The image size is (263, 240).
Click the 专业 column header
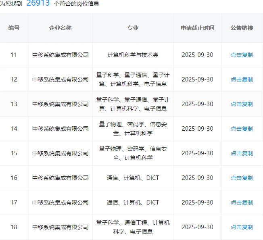coord(133,28)
